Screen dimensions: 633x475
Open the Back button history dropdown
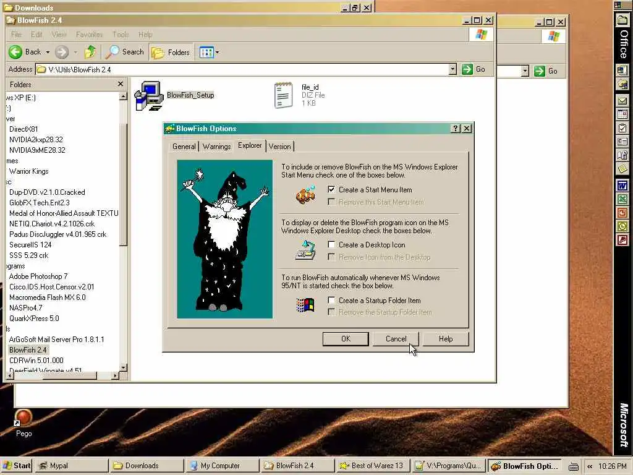pyautogui.click(x=48, y=52)
